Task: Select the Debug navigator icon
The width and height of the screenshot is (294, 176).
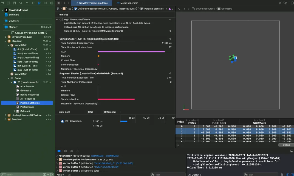Action: coord(39,3)
